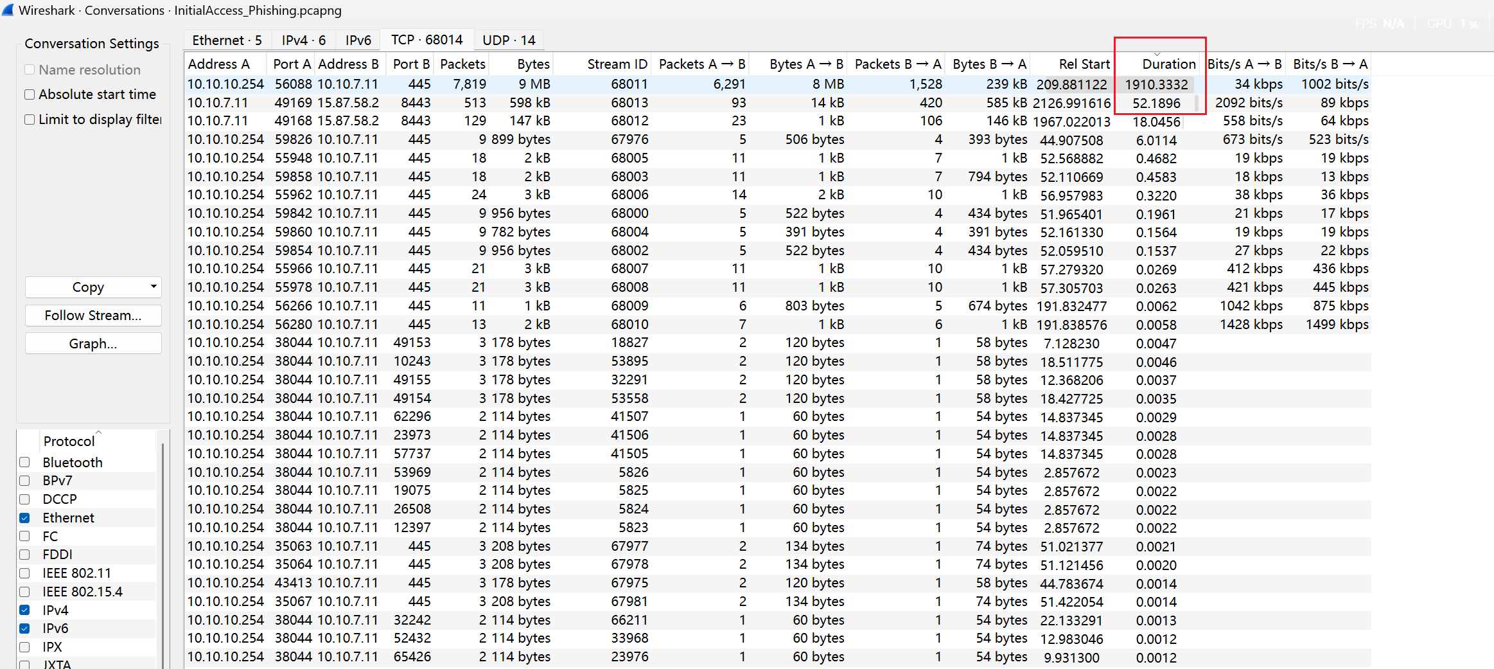The width and height of the screenshot is (1494, 669).
Task: Sort by Bits/s B → A column header
Action: coord(1329,64)
